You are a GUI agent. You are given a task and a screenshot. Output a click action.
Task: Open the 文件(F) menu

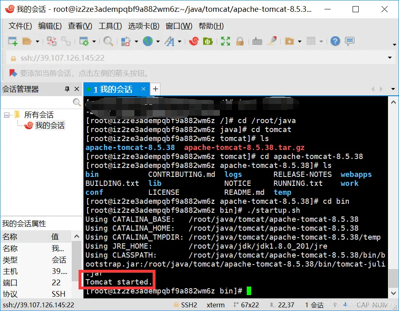(x=20, y=26)
